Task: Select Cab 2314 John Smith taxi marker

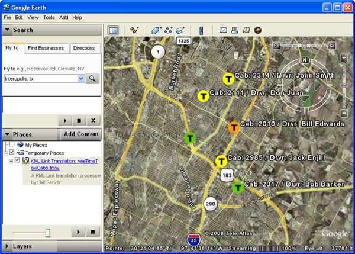Action: point(228,79)
